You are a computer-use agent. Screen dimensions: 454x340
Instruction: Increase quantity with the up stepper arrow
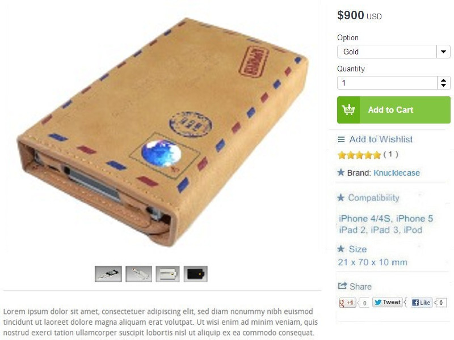click(x=443, y=80)
